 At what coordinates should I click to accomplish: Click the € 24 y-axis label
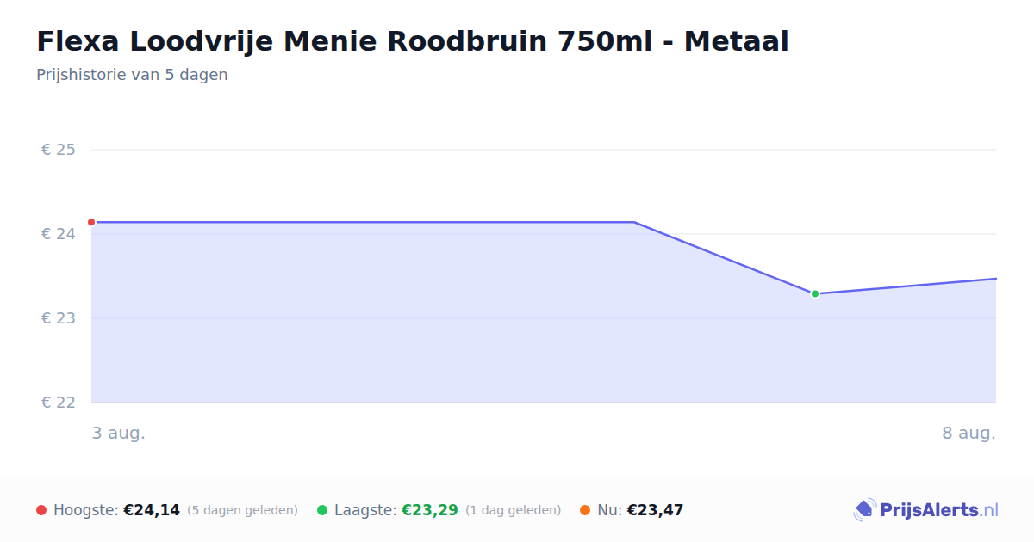tap(59, 234)
